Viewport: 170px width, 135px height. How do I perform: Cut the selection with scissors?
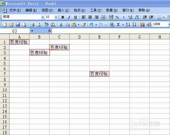coord(61,24)
